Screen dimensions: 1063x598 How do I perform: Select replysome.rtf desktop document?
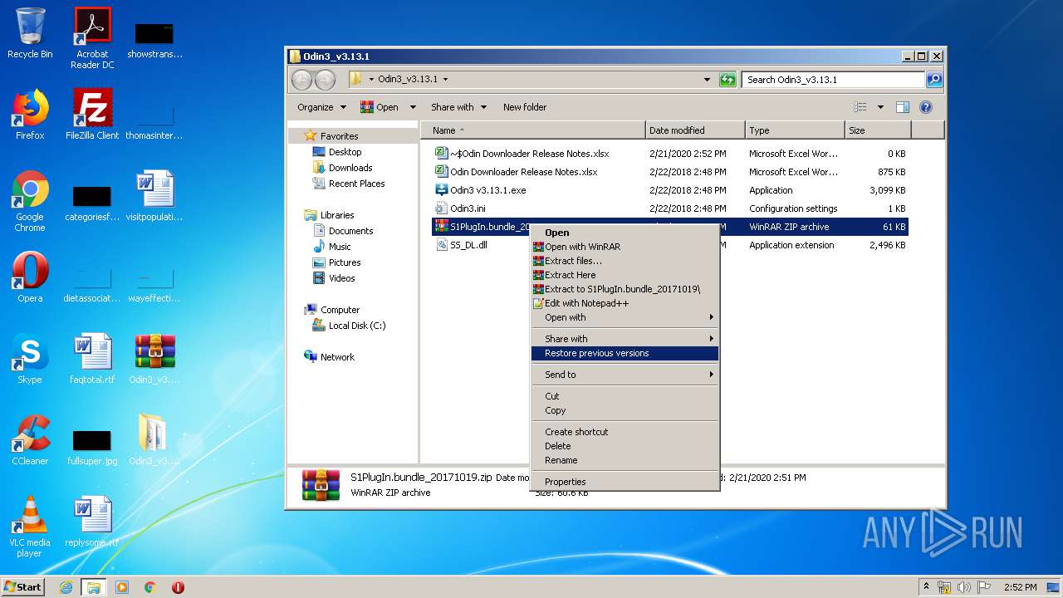pyautogui.click(x=92, y=522)
